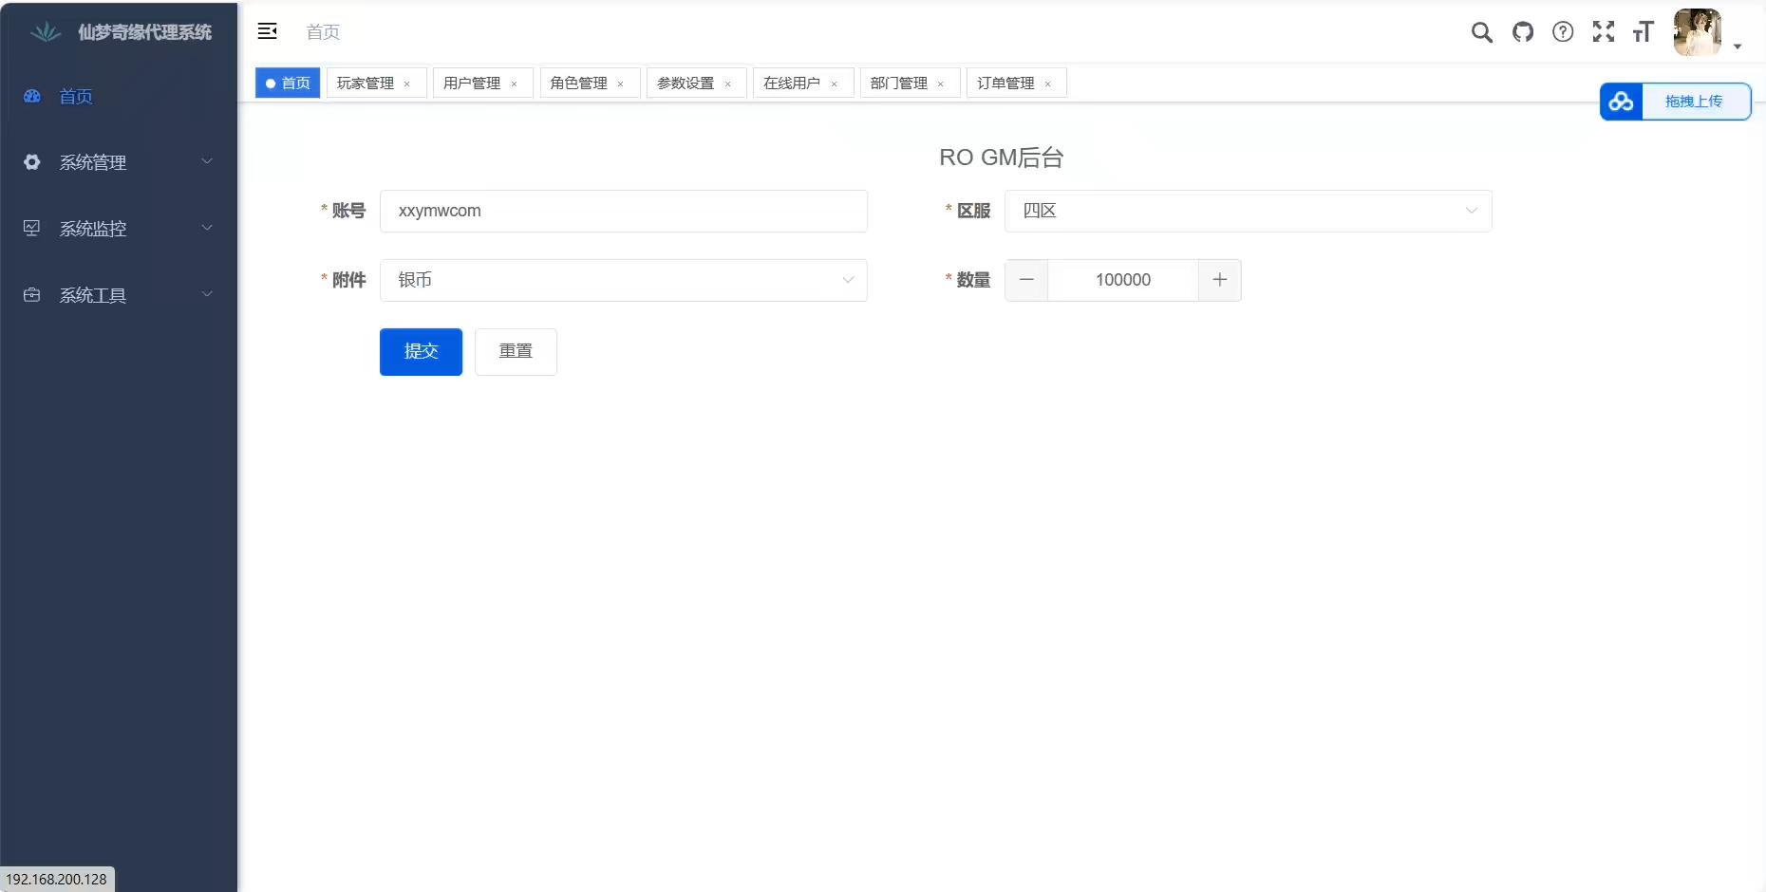The width and height of the screenshot is (1766, 892).
Task: Close the 玩家管理 tab
Action: click(x=407, y=84)
